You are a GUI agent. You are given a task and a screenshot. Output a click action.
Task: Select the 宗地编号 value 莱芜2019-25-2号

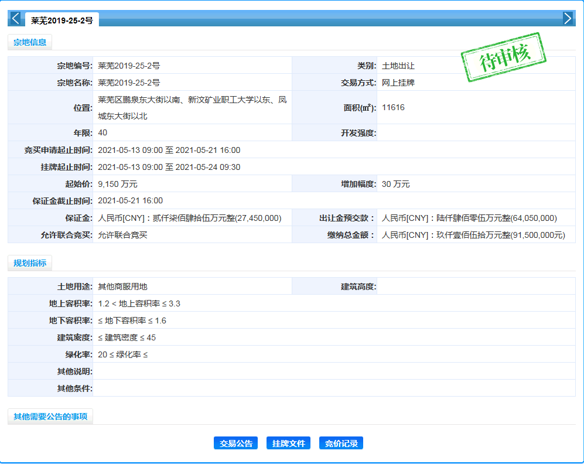pyautogui.click(x=129, y=66)
